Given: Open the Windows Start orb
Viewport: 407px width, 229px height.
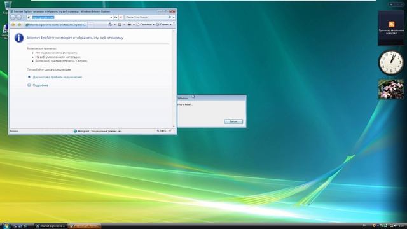Looking at the screenshot, I should pyautogui.click(x=6, y=225).
